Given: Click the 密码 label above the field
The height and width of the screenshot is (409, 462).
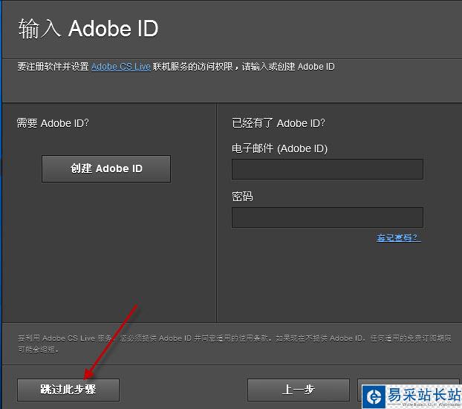Looking at the screenshot, I should [x=243, y=197].
